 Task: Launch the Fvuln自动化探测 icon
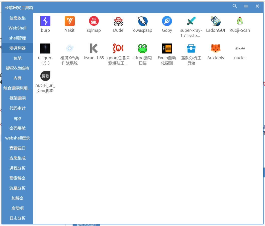(167, 48)
